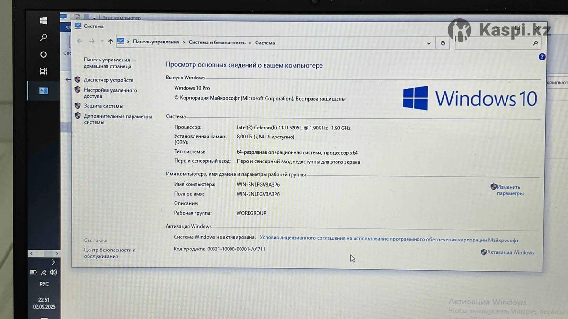Show hidden tray icons with the chevron
Viewport: 568px width, 319px height.
point(53,262)
